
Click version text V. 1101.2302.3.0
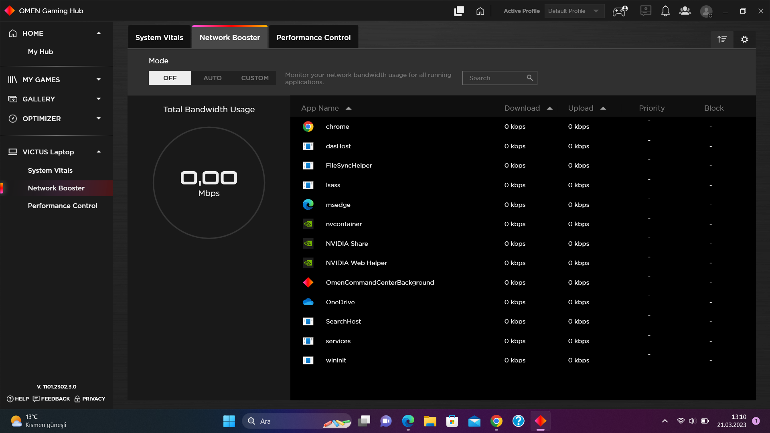click(x=57, y=387)
